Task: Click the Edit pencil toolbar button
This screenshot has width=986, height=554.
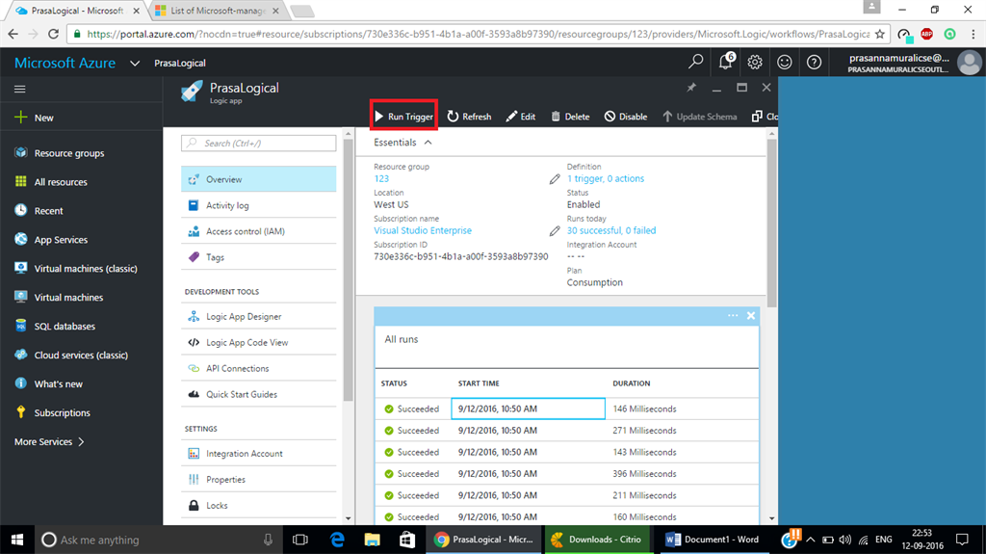Action: point(521,117)
